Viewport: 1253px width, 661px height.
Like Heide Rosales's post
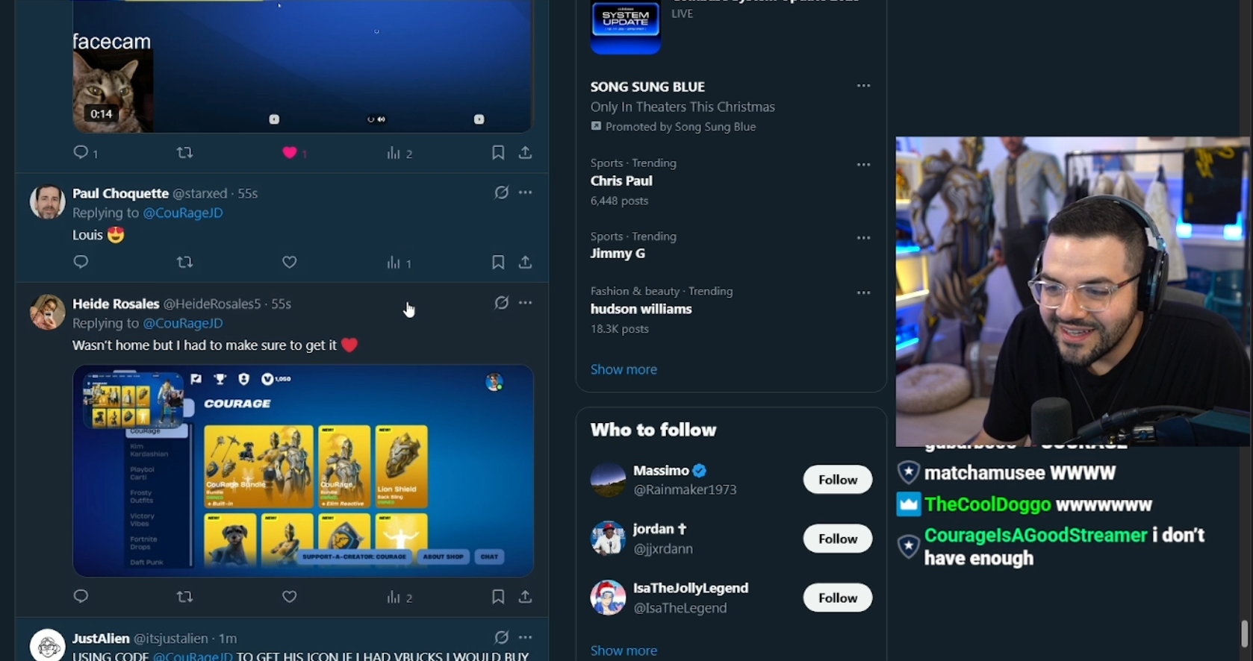point(290,596)
